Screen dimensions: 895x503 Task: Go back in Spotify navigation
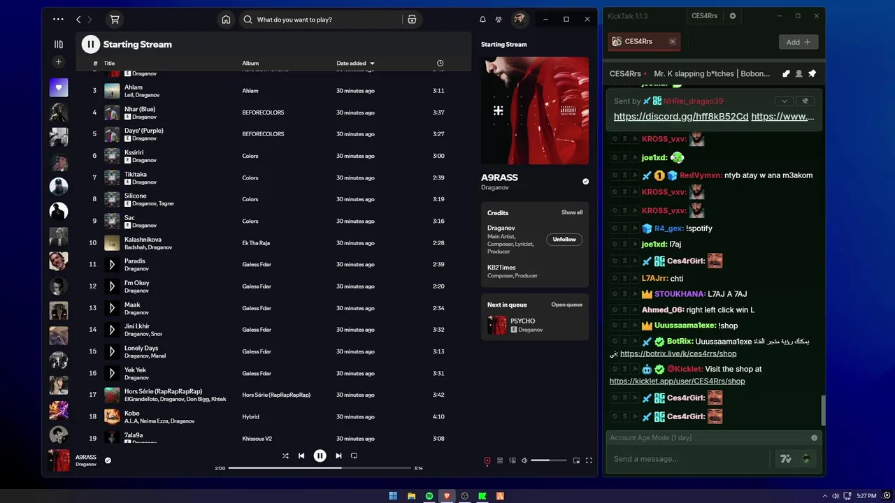pyautogui.click(x=78, y=20)
